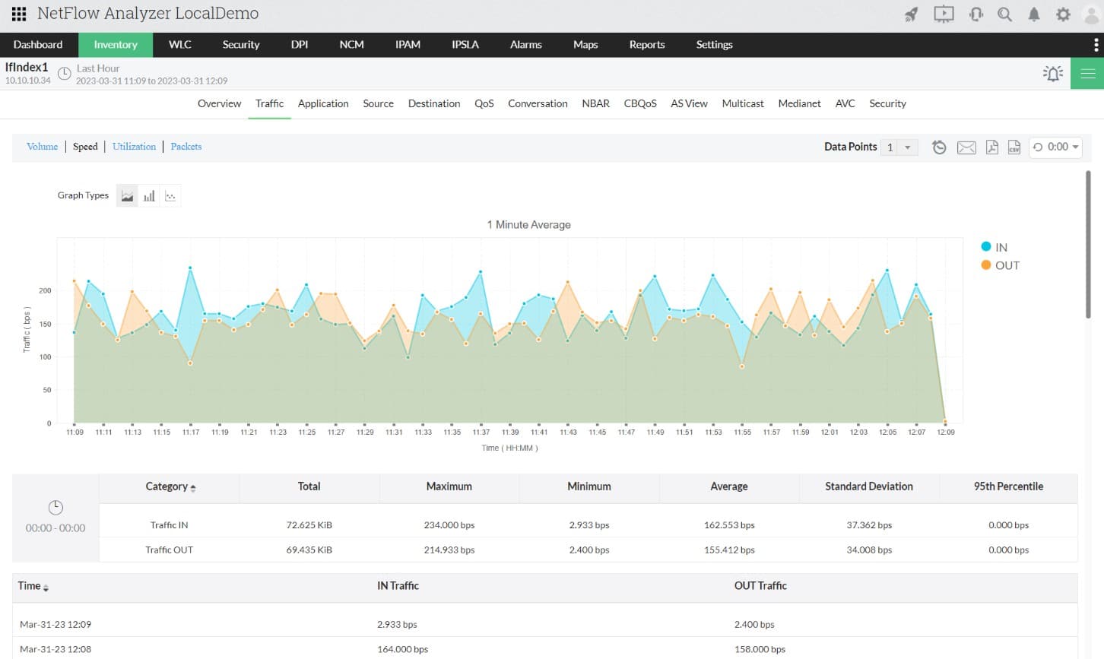
Task: Email the report via envelope icon
Action: click(x=966, y=147)
